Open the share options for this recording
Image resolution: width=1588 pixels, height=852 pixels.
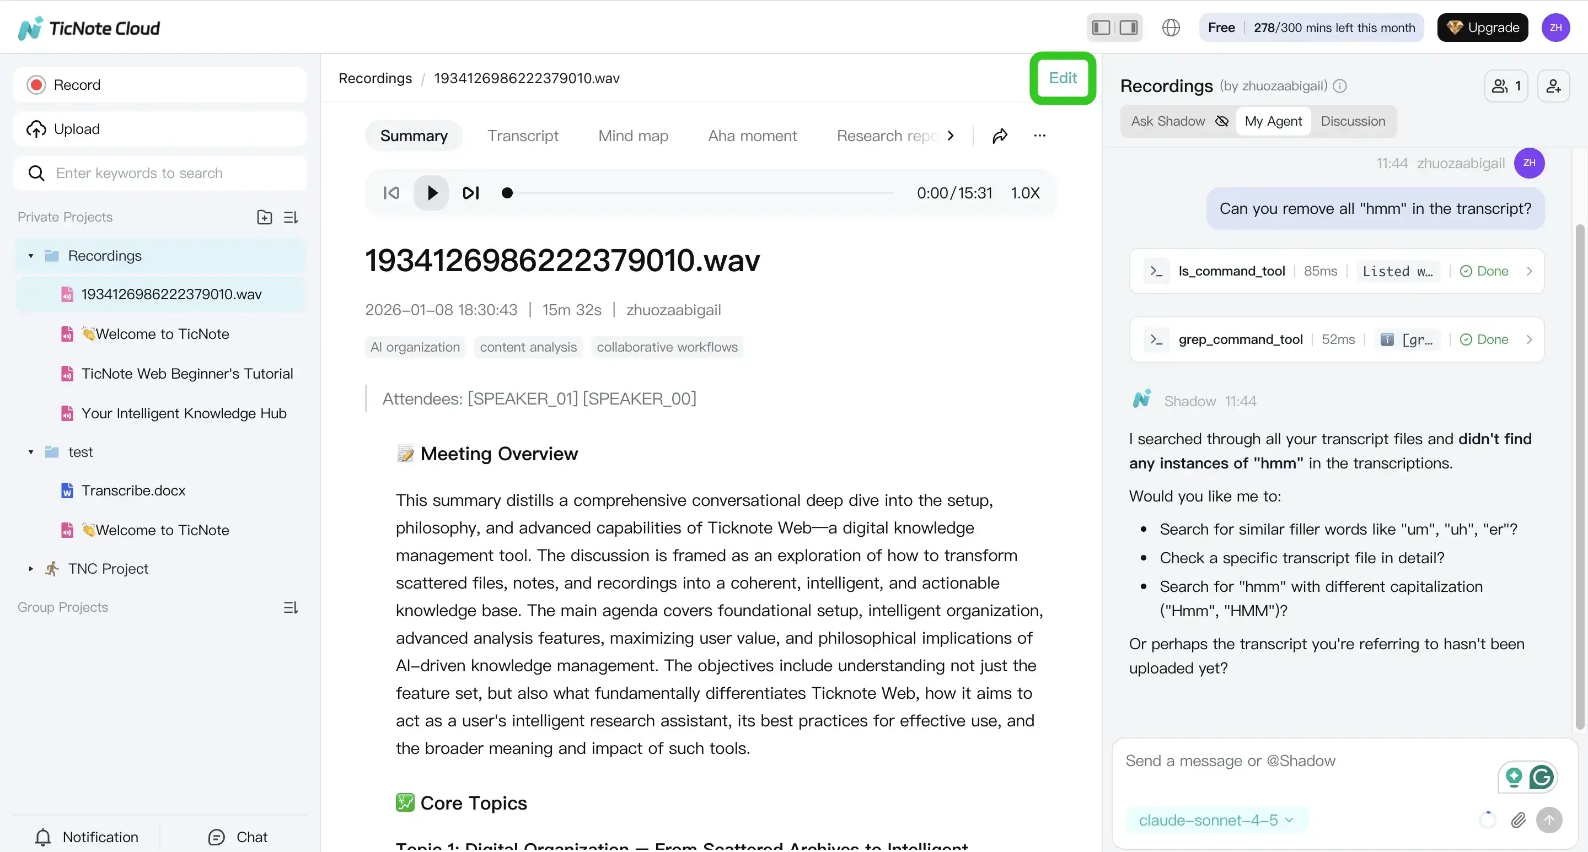click(x=999, y=135)
